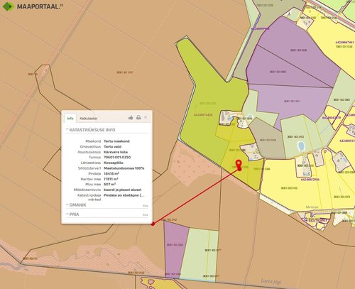
Task: Open the Kalkulaator tab
Action: pos(89,118)
